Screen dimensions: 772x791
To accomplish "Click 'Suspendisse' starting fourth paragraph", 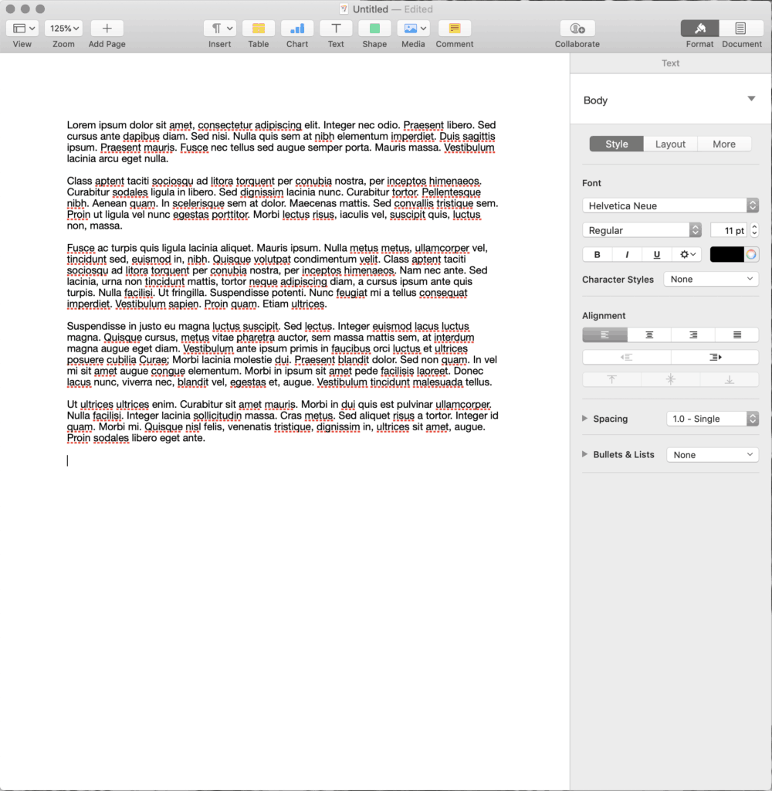I will point(96,326).
